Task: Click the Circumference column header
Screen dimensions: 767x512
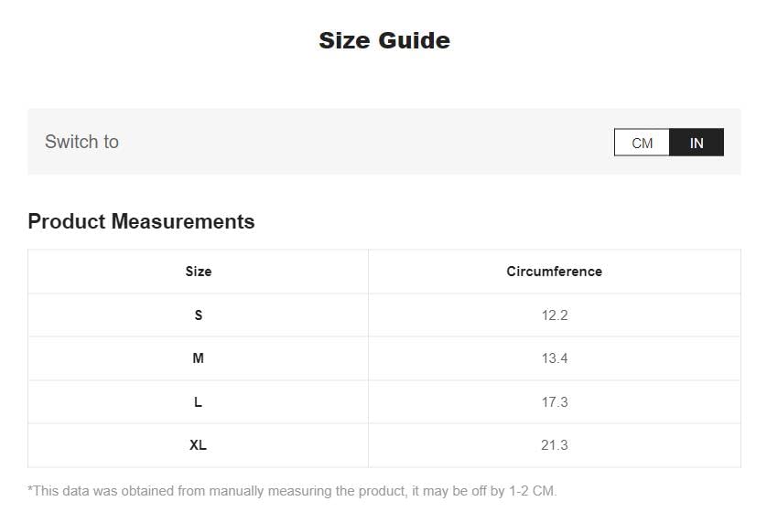Action: tap(555, 272)
